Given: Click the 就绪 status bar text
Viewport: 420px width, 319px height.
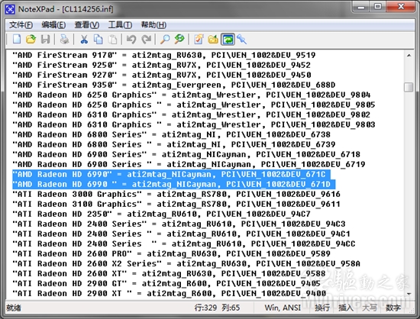Looking at the screenshot, I should click(x=14, y=308).
